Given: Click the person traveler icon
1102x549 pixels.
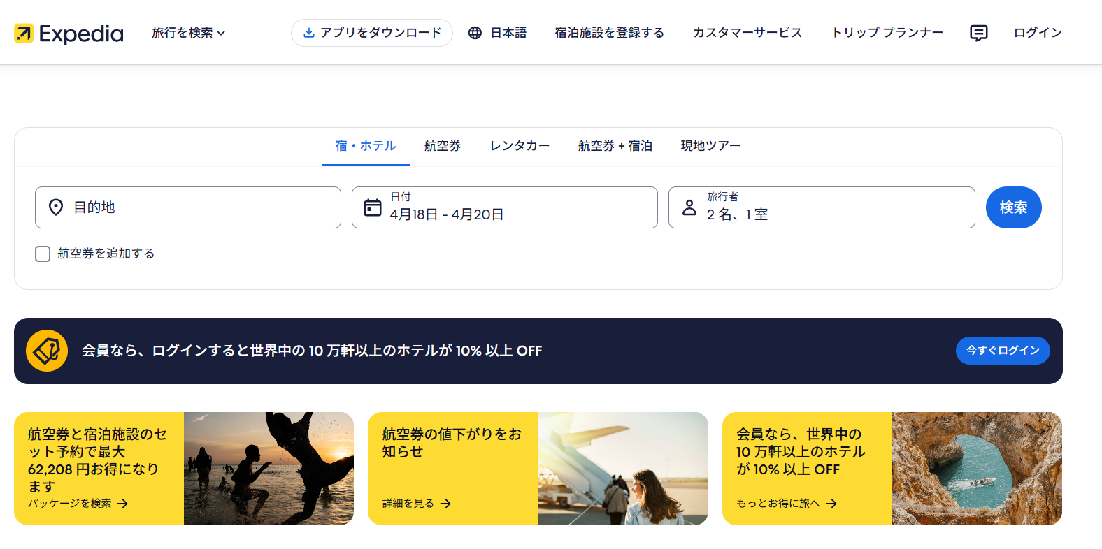Looking at the screenshot, I should (x=689, y=207).
